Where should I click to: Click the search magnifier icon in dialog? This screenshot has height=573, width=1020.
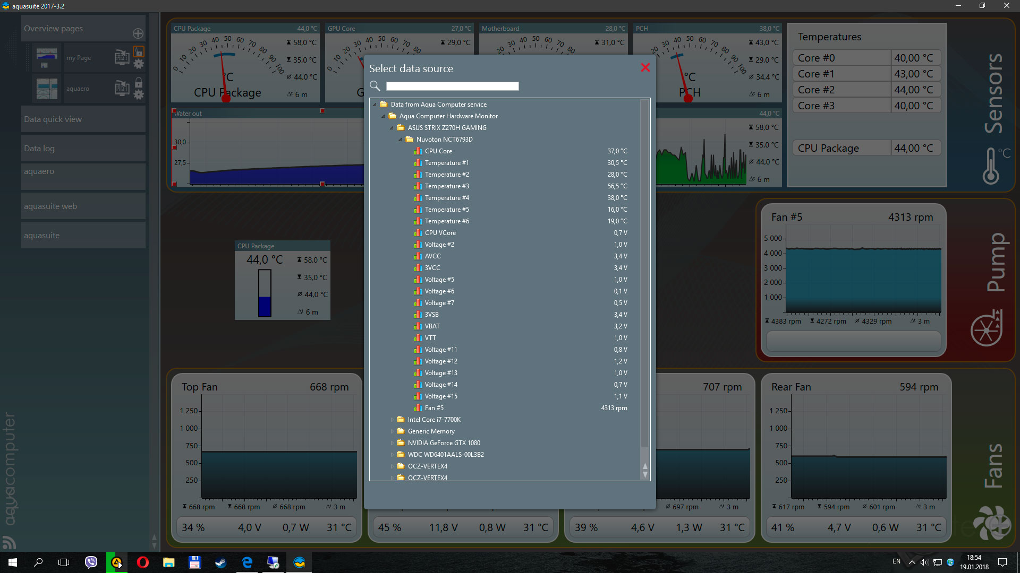375,86
